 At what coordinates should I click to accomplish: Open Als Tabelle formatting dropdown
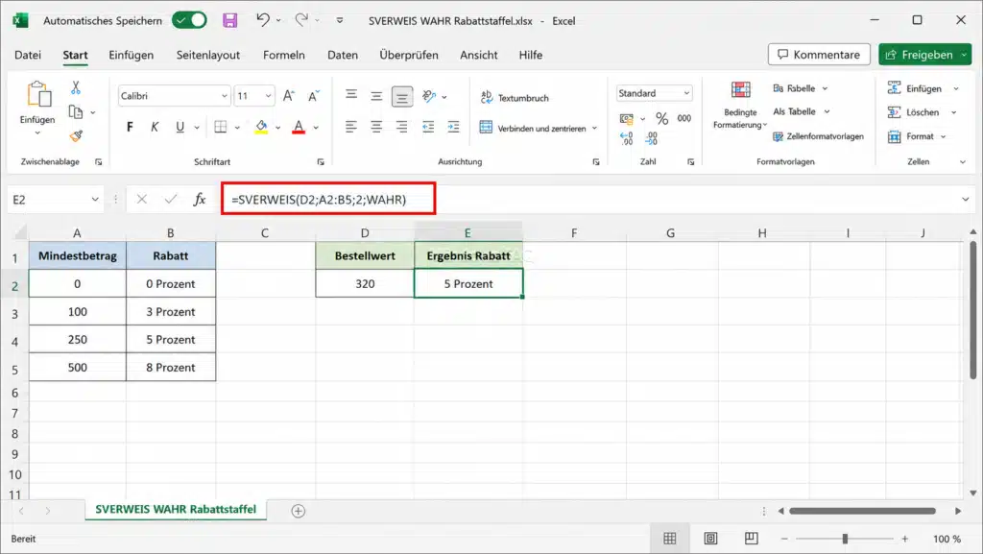pyautogui.click(x=801, y=111)
